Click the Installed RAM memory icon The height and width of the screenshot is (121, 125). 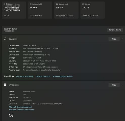click(31, 4)
